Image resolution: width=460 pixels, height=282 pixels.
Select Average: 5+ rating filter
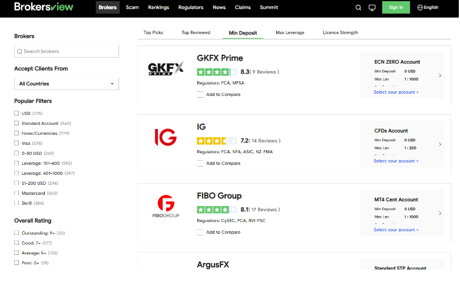click(x=16, y=253)
